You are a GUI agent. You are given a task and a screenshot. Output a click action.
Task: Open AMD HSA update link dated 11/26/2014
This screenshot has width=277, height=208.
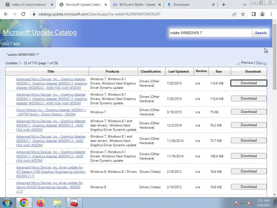coord(51,141)
